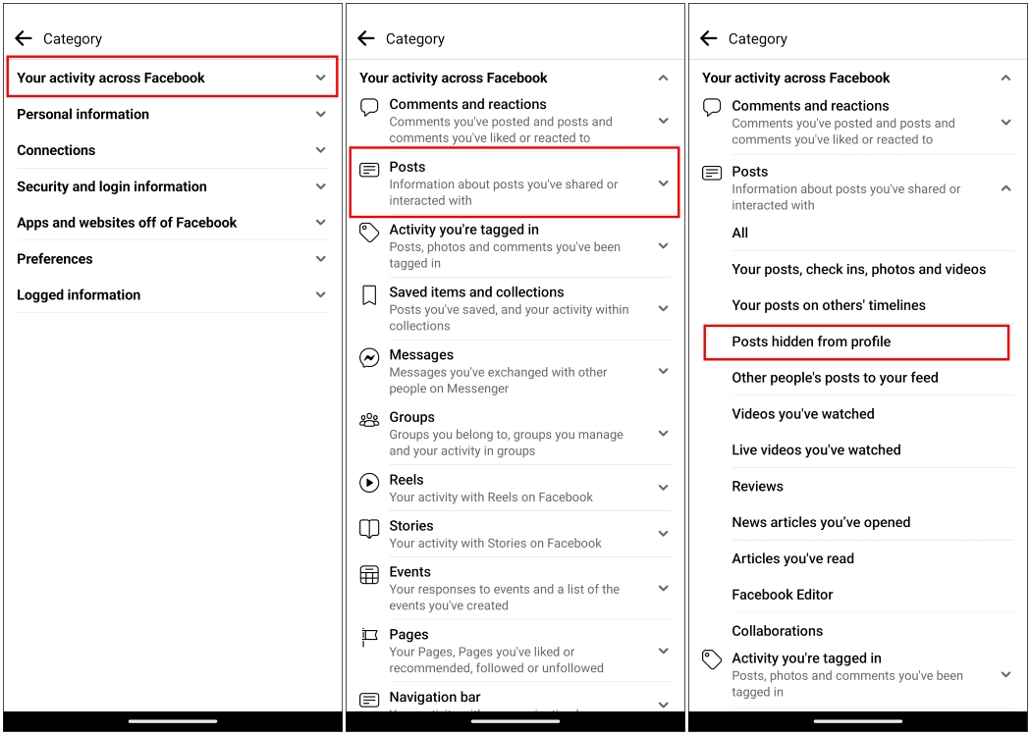Select the Comments and reactions speech bubble icon
This screenshot has height=735, width=1031.
pos(368,106)
